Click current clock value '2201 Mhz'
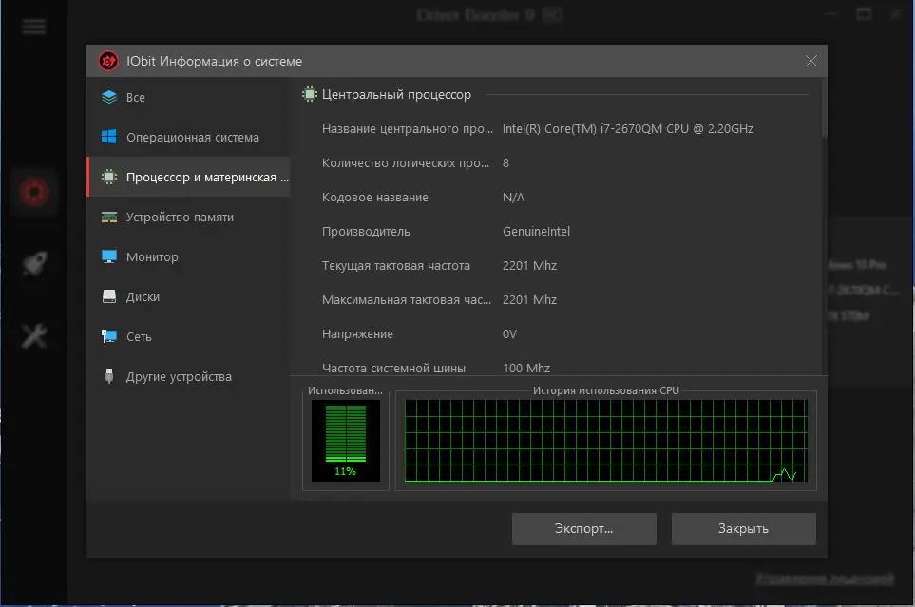 pos(530,266)
